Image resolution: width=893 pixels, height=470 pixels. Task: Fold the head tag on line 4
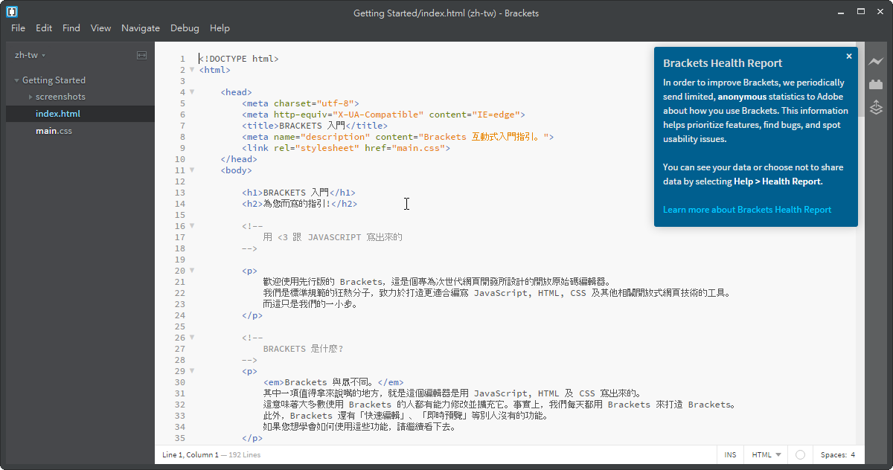tap(192, 92)
